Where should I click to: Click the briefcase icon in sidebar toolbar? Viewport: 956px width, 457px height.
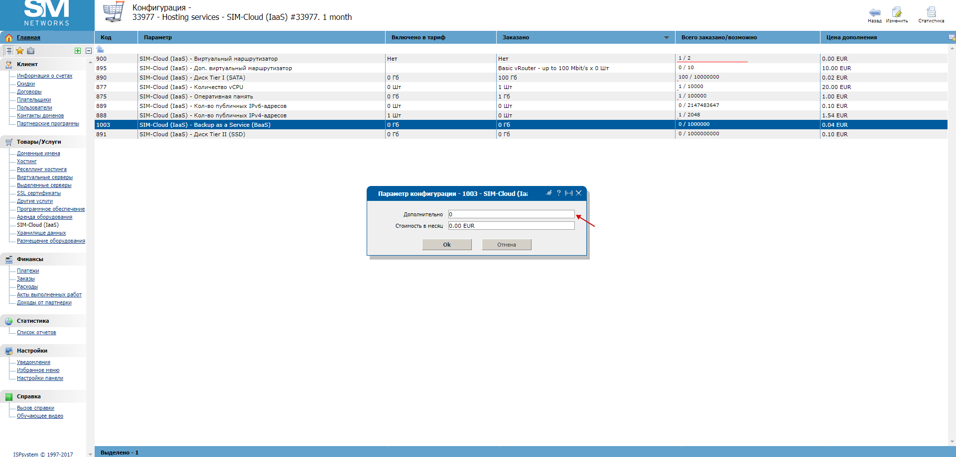coord(31,51)
